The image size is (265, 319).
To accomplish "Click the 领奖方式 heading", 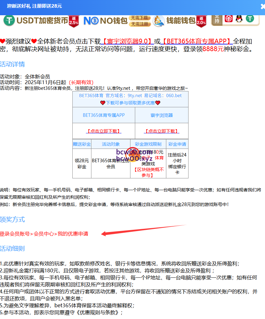I will pos(12,220).
